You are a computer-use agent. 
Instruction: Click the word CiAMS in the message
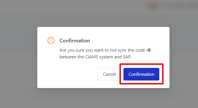tap(92, 57)
